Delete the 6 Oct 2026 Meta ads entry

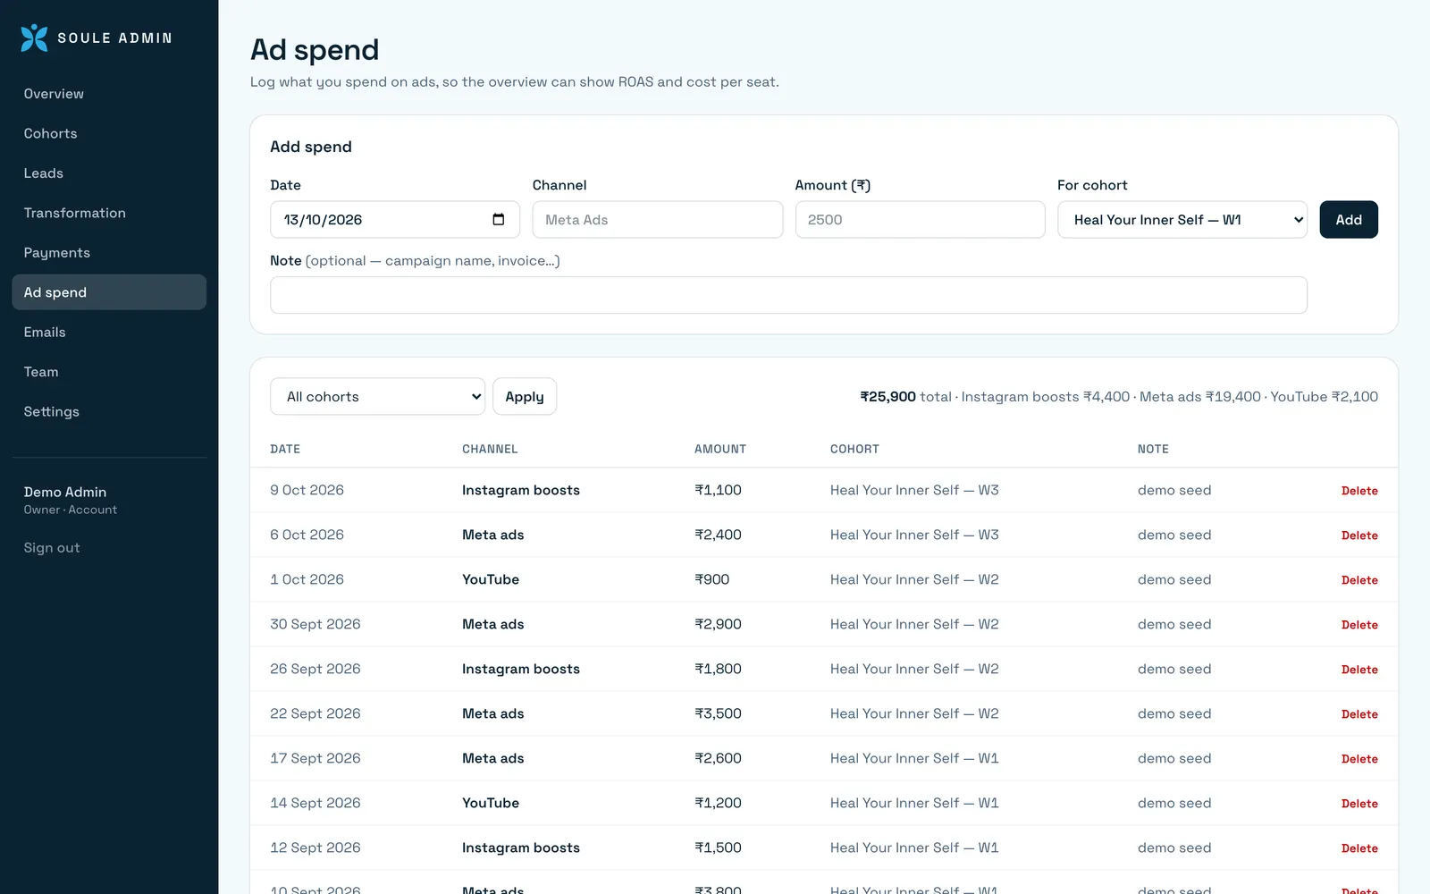(1359, 536)
